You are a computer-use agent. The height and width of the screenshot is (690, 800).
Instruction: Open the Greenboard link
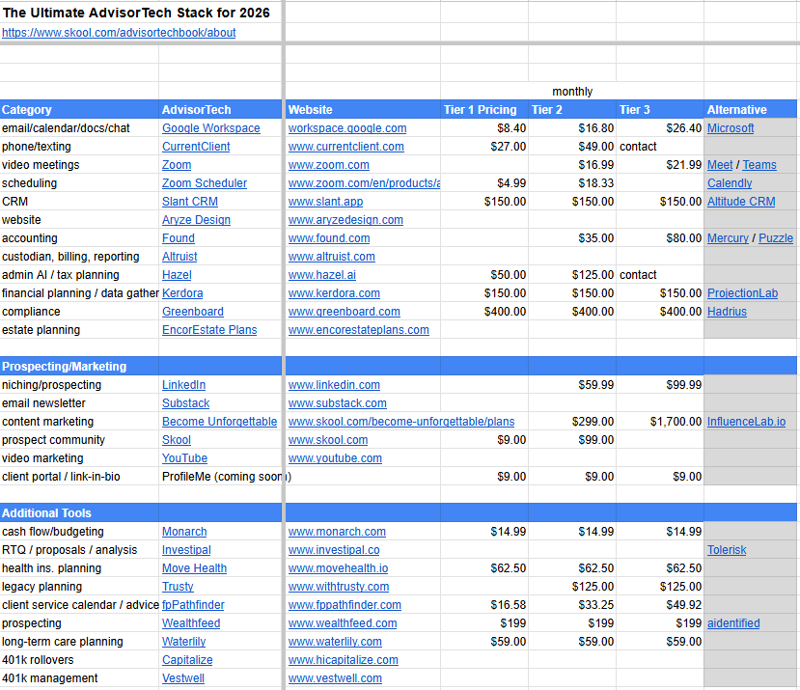point(193,312)
